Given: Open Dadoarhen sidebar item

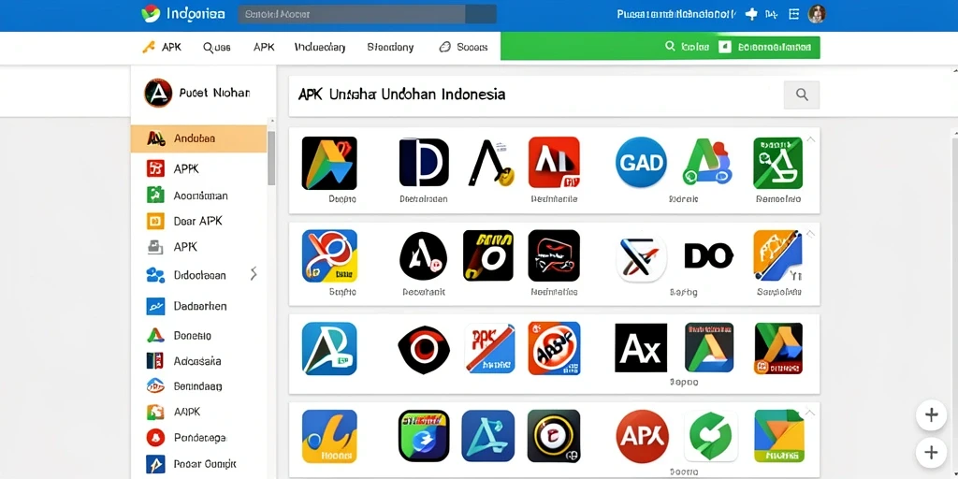Looking at the screenshot, I should pos(198,306).
